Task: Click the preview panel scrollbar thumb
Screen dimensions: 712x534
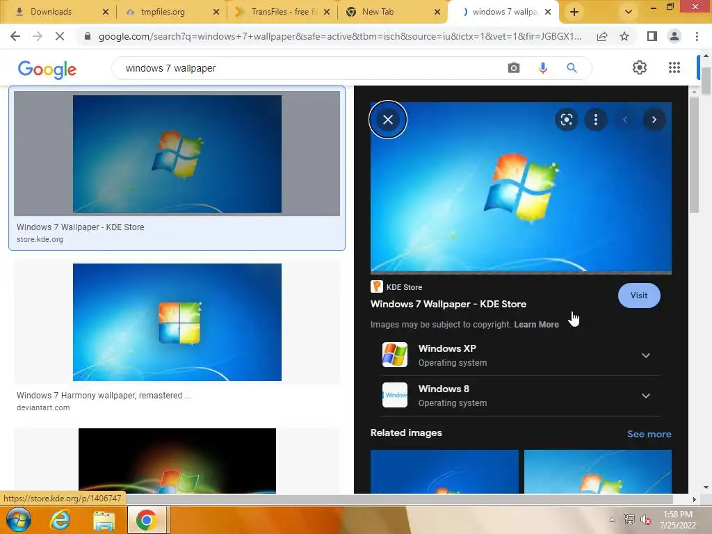Action: [x=694, y=155]
